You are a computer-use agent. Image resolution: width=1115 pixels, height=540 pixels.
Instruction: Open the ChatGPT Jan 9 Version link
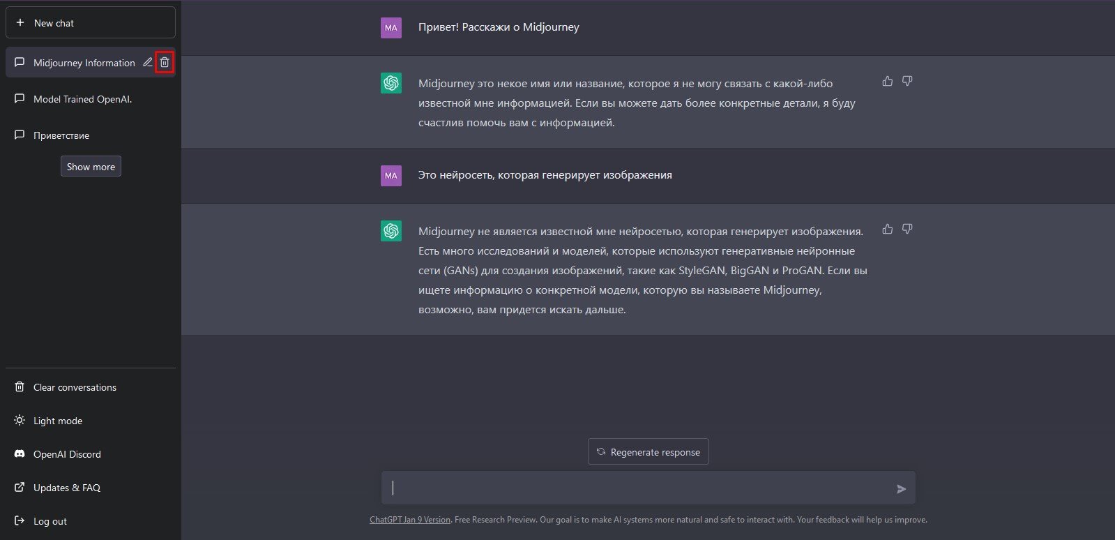410,520
